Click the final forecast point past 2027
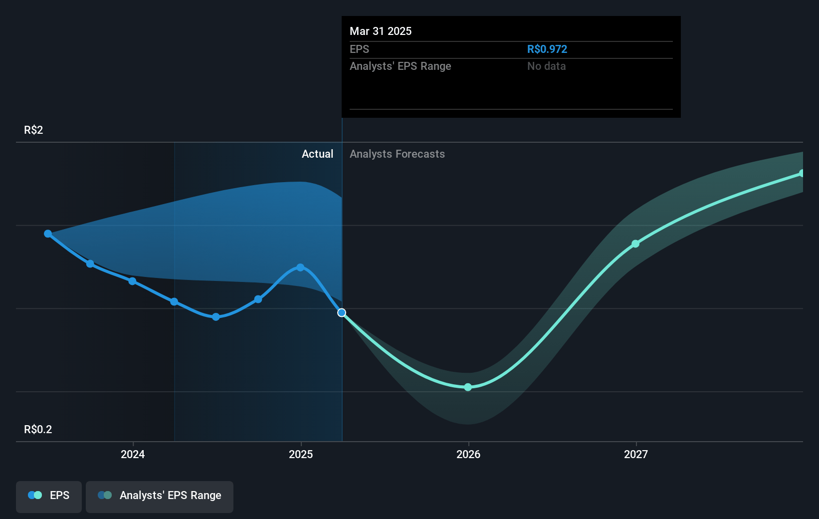 tap(802, 174)
